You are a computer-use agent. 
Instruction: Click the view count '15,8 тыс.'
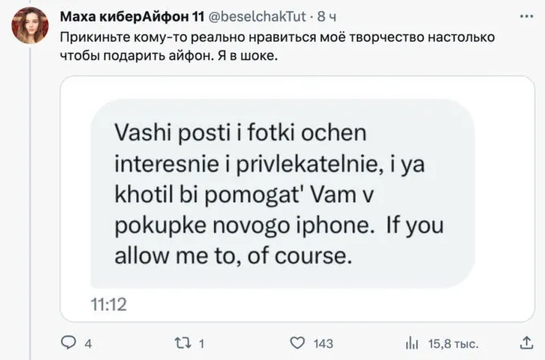(454, 343)
